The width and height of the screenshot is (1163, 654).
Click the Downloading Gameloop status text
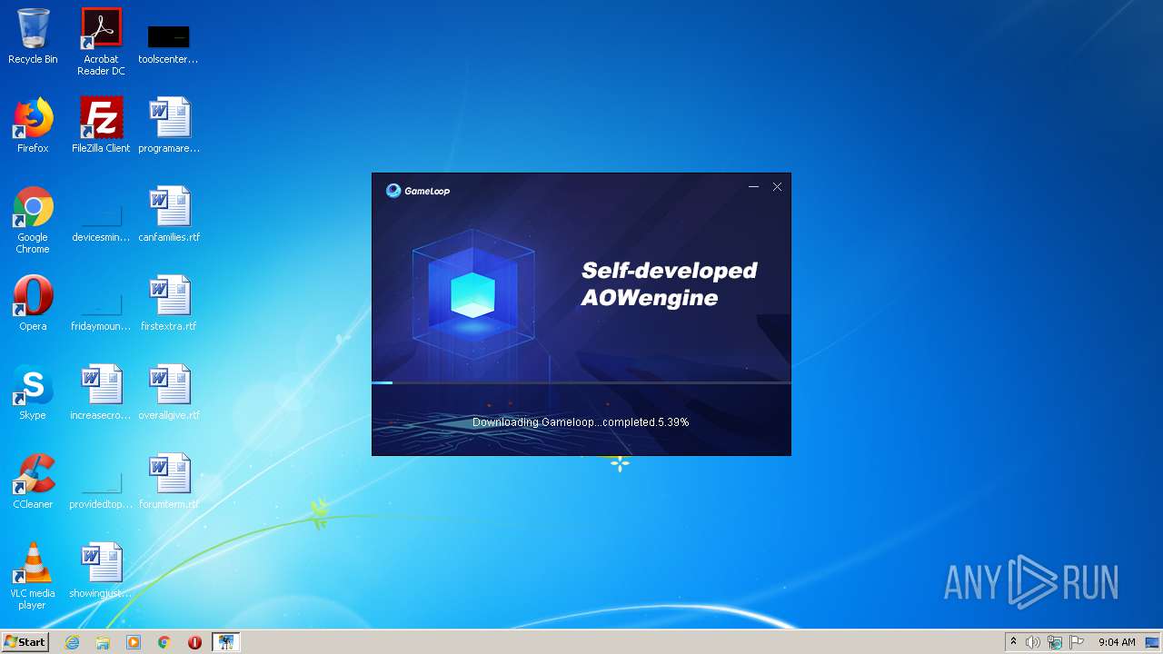click(x=581, y=422)
